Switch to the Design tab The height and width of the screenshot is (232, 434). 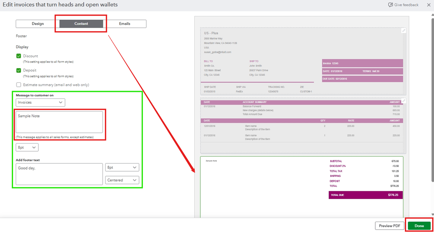point(38,24)
